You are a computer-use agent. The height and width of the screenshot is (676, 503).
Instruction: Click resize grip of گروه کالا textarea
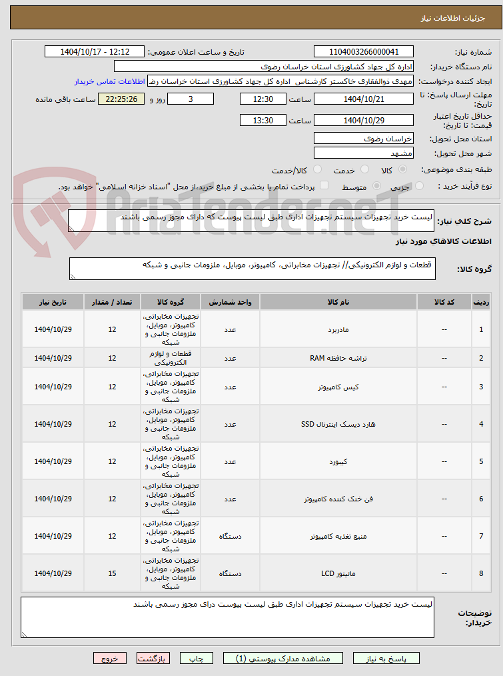[x=73, y=276]
